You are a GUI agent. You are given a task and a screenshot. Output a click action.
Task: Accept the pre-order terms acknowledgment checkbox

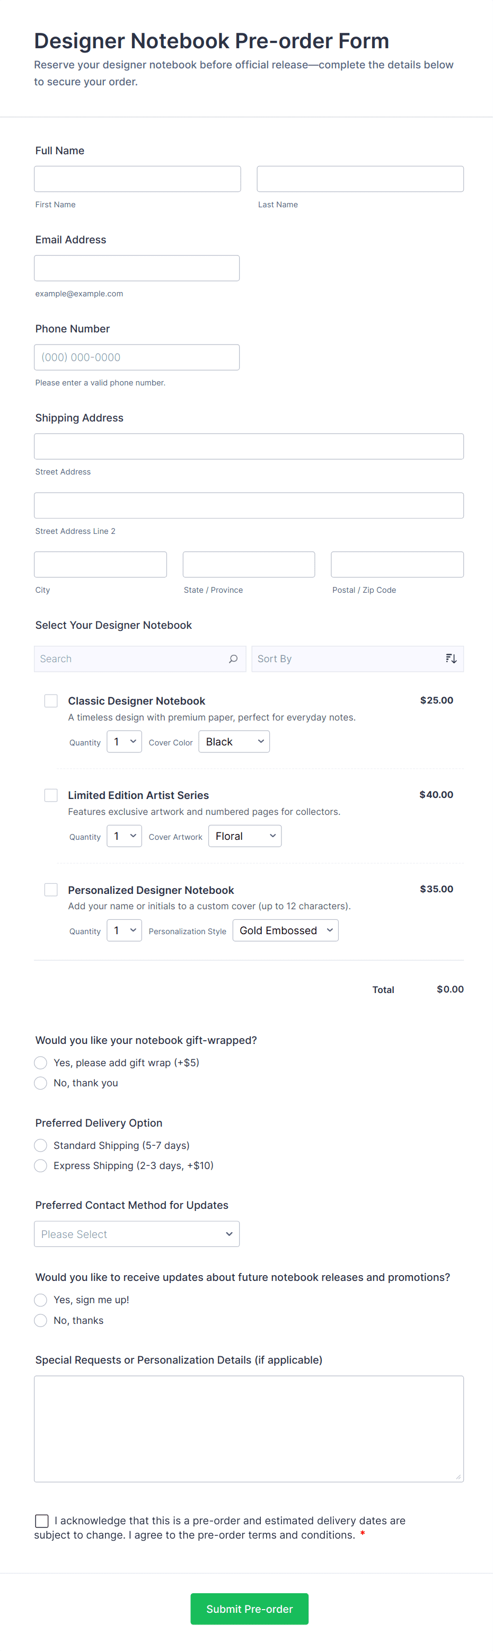coord(42,1520)
